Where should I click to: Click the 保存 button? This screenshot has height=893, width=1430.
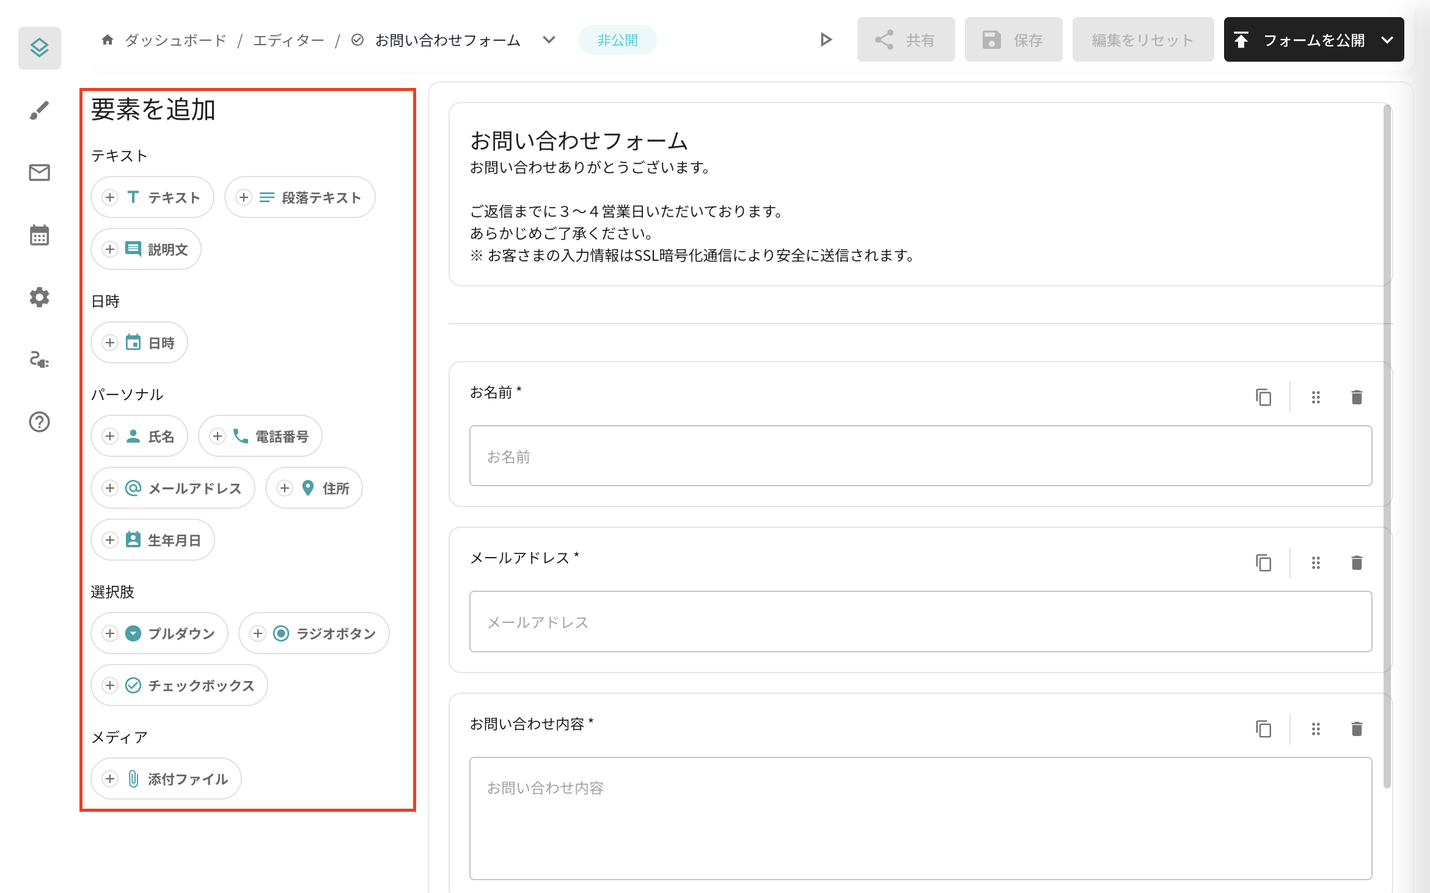[1013, 40]
